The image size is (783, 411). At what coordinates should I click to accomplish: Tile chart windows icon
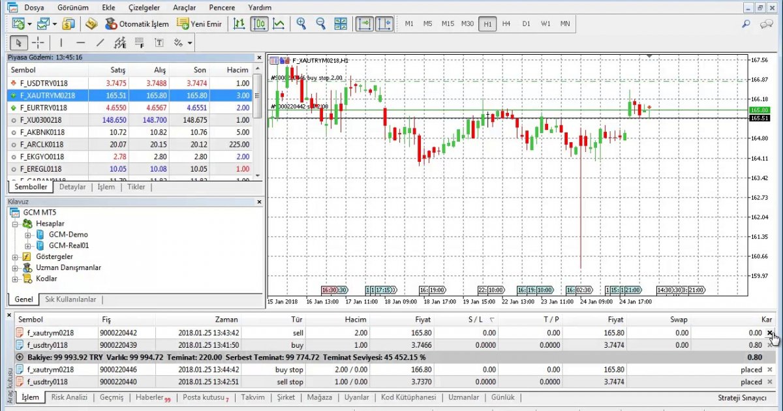click(341, 24)
